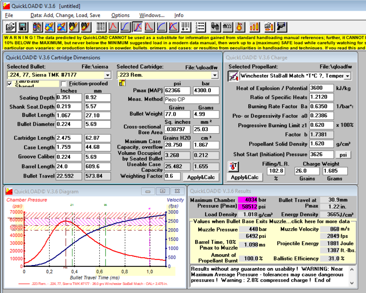Click the small yellow cartridge icon below .223 Rem.
Image resolution: width=366 pixels, height=293 pixels.
(x=122, y=83)
